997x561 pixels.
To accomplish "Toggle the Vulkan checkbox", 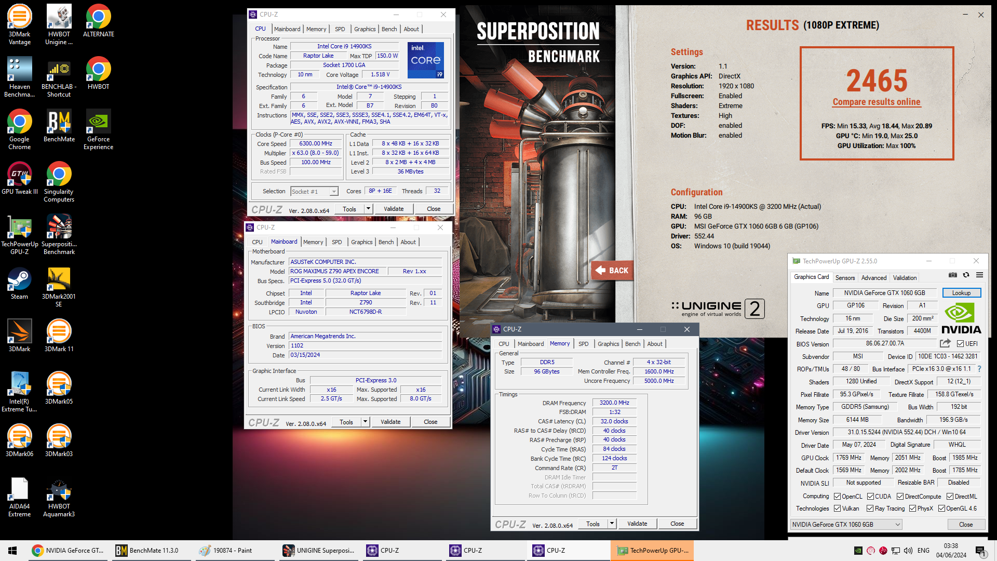I will [837, 509].
